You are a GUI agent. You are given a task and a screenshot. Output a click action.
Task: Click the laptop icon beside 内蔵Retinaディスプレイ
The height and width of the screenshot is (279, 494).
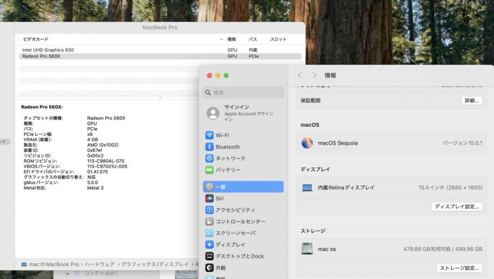click(x=307, y=188)
